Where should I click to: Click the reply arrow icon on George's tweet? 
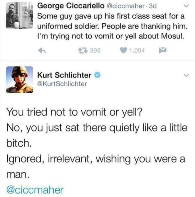point(42,50)
